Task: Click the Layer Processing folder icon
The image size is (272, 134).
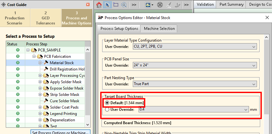Action: pyautogui.click(x=46, y=76)
